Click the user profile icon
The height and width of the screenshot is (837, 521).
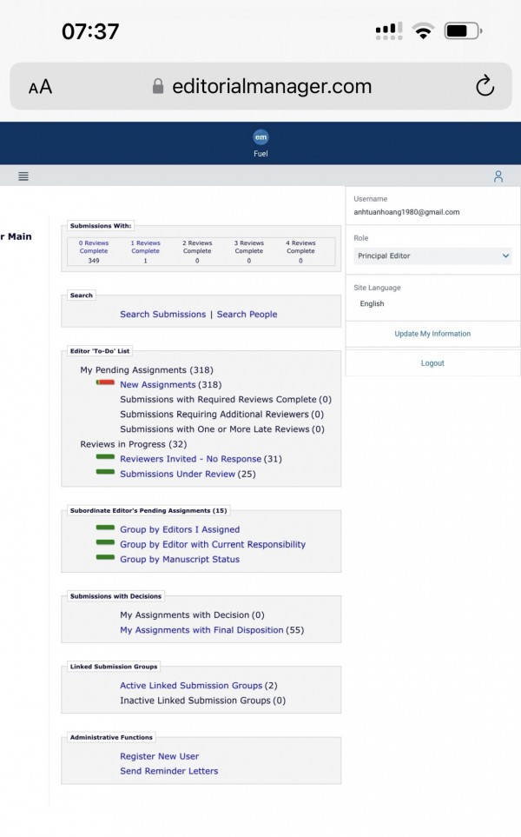click(x=498, y=176)
